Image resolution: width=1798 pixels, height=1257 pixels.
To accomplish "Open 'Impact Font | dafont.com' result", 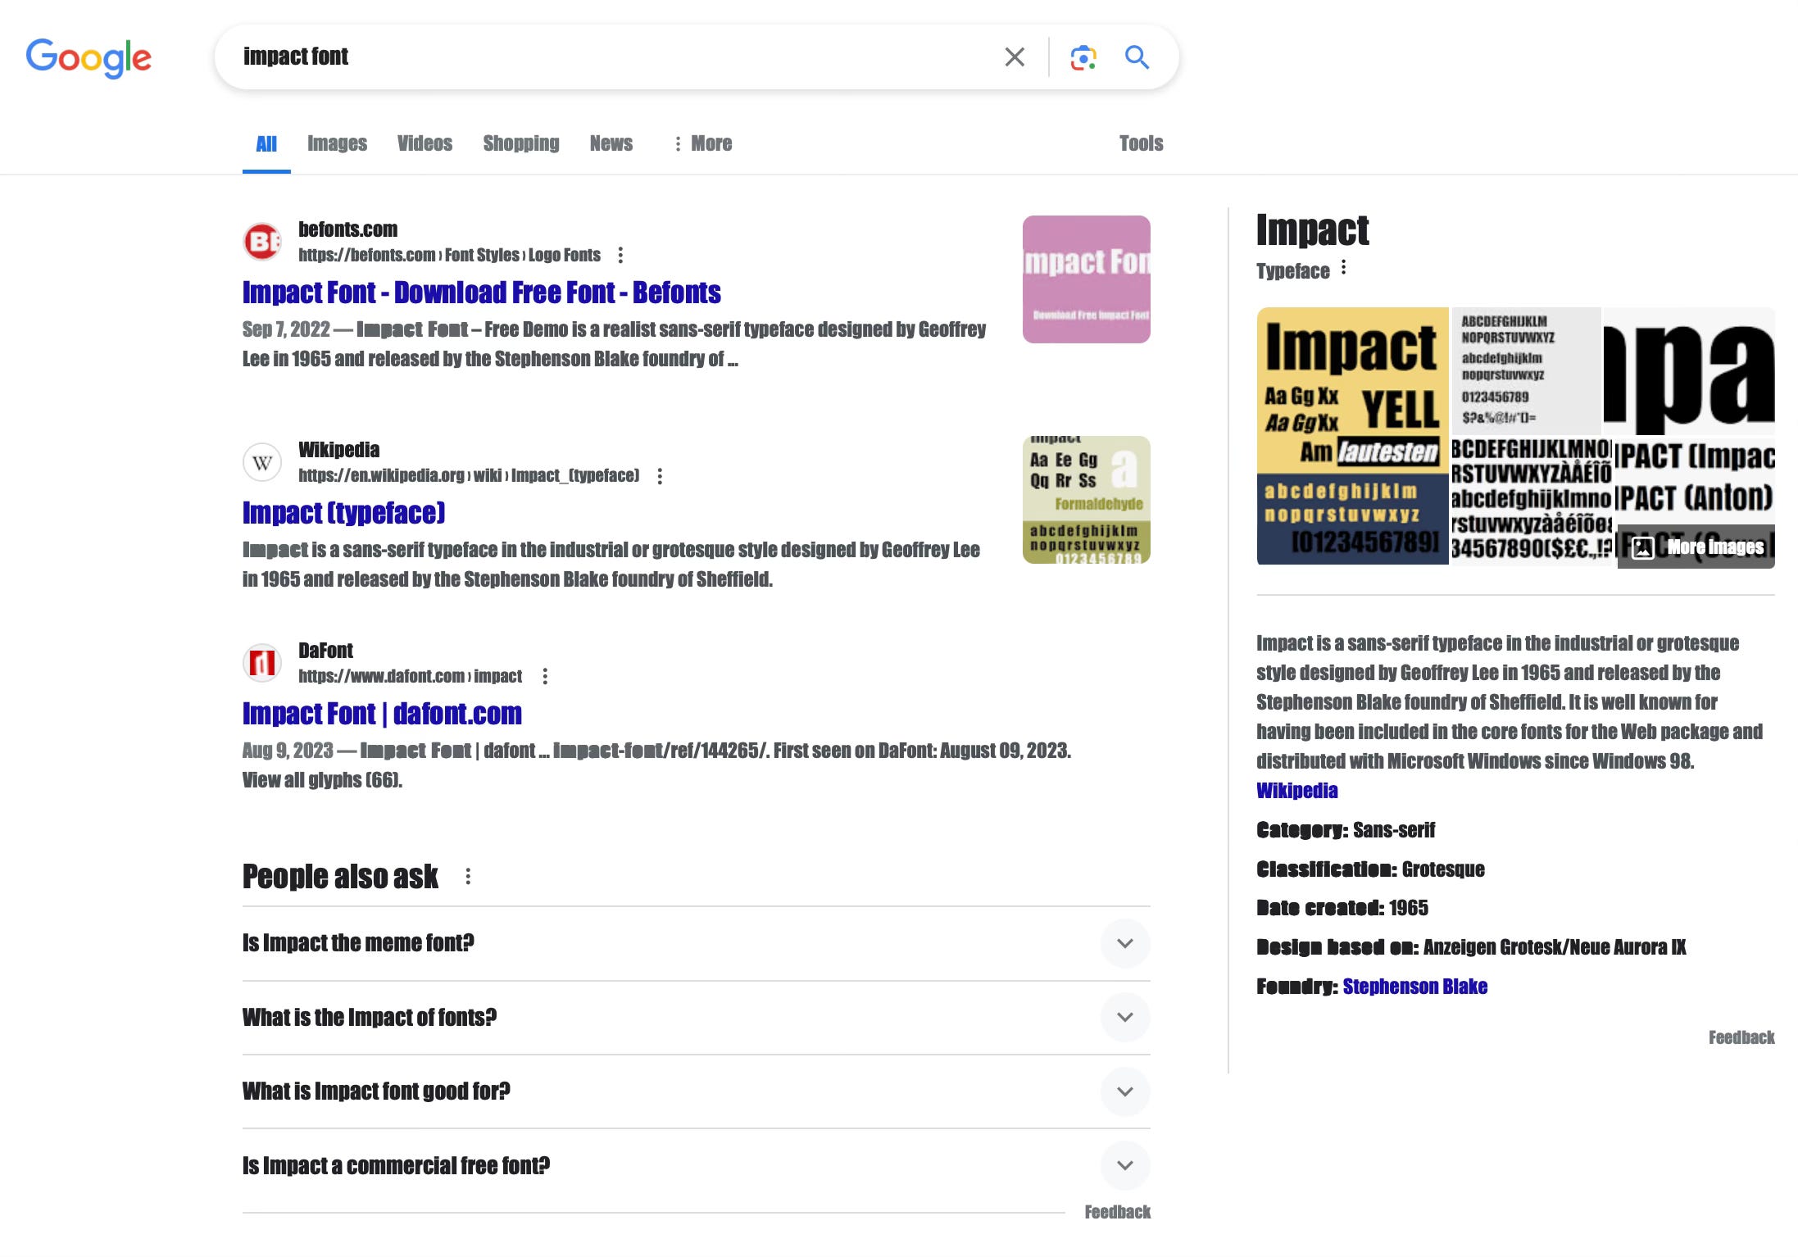I will (382, 714).
